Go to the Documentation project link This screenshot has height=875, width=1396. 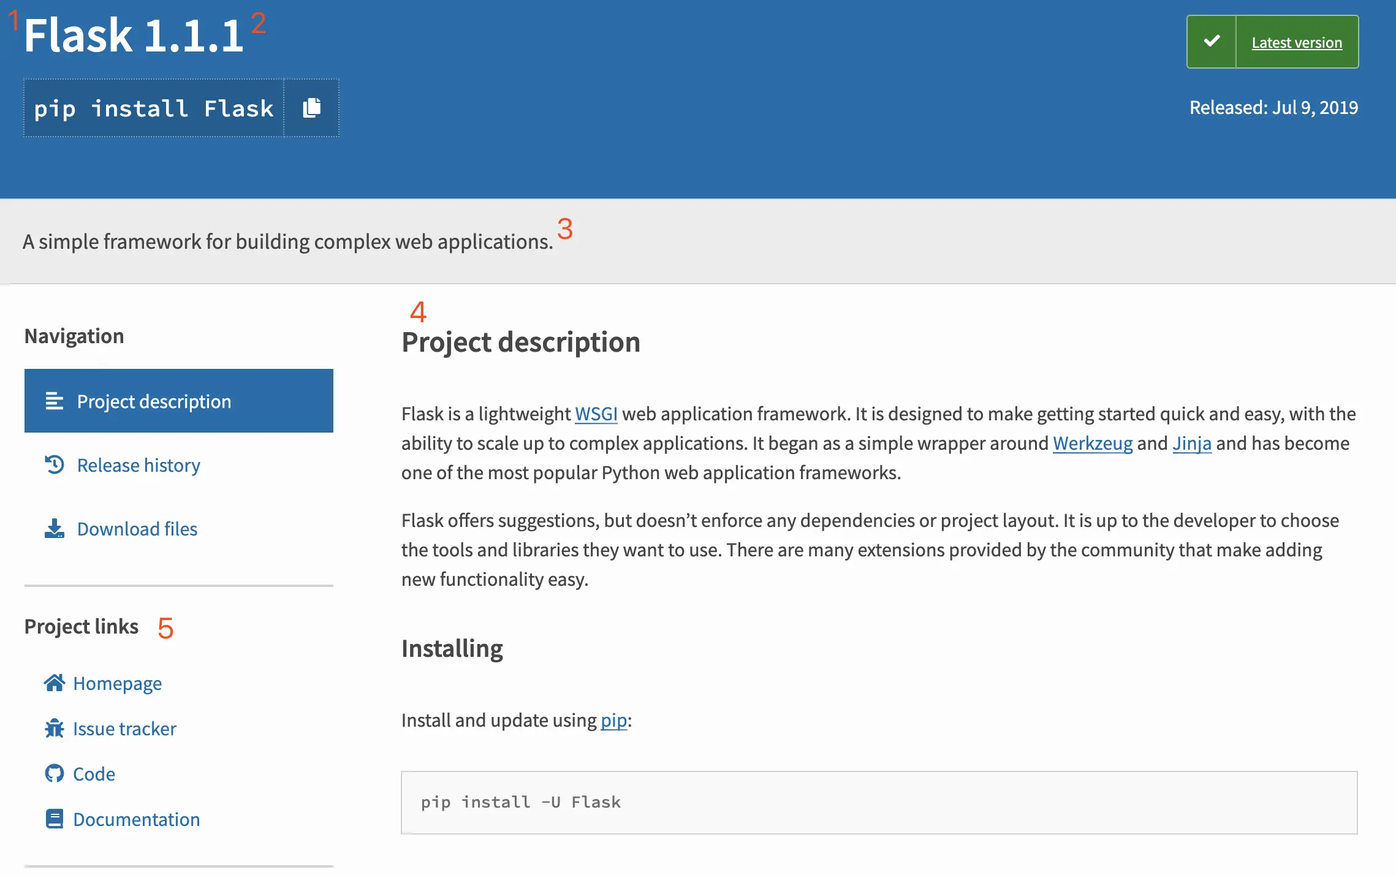[136, 819]
